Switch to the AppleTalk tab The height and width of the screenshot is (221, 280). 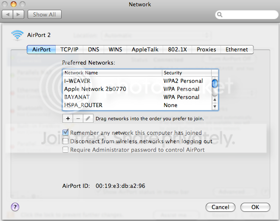click(x=145, y=49)
